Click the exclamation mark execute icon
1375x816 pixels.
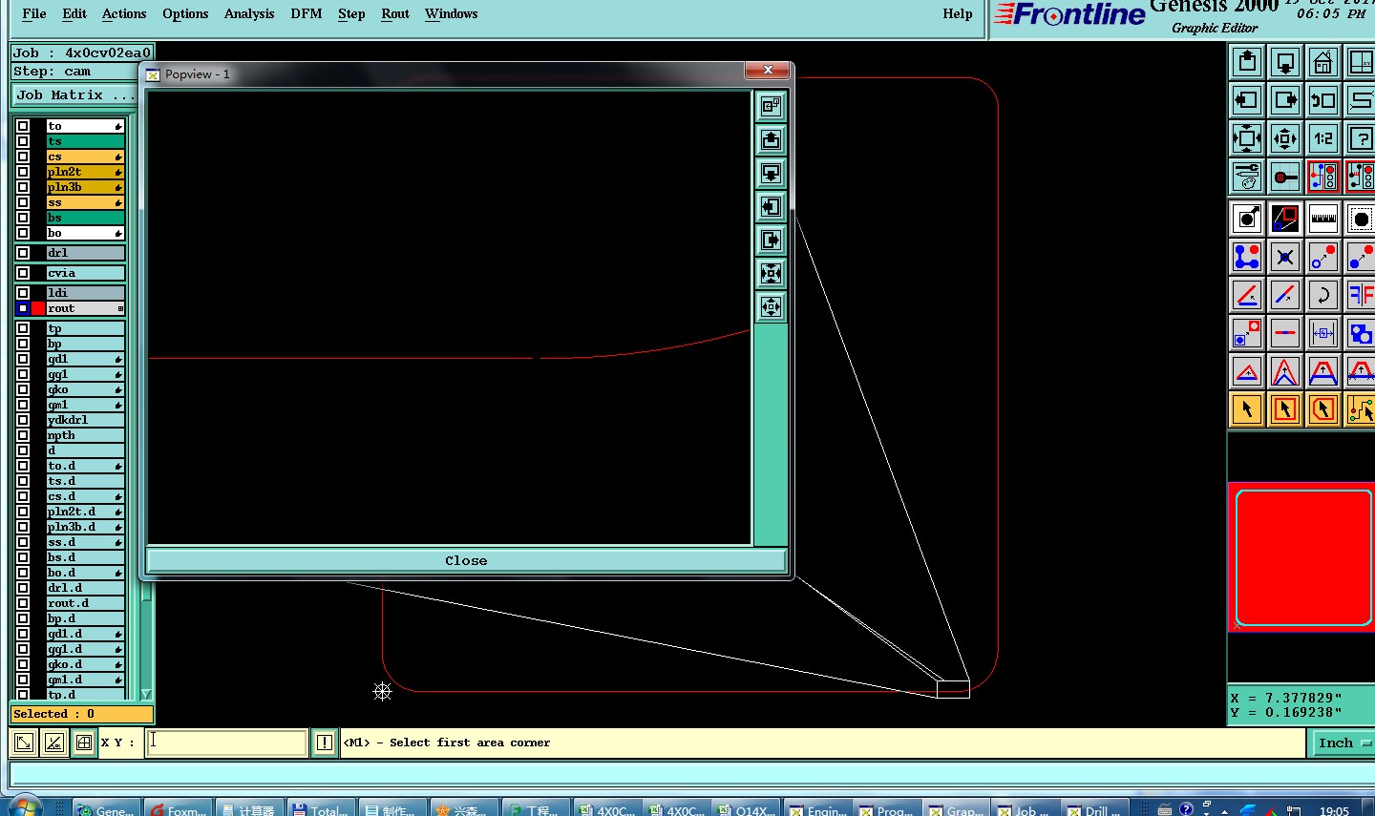[x=325, y=743]
